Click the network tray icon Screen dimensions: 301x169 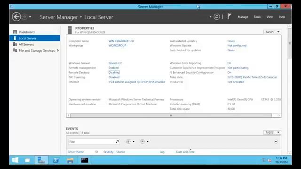tap(269, 160)
